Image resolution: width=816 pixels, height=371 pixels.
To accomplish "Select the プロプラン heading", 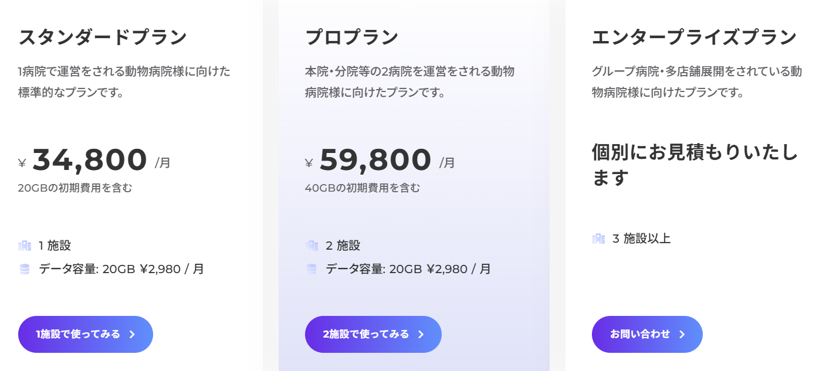I will click(x=352, y=38).
